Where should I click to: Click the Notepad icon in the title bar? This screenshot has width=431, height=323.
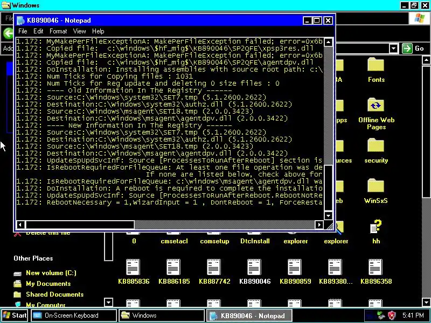click(x=20, y=20)
